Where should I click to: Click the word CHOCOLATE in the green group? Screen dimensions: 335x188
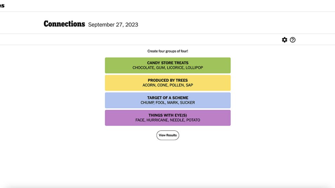pyautogui.click(x=143, y=68)
